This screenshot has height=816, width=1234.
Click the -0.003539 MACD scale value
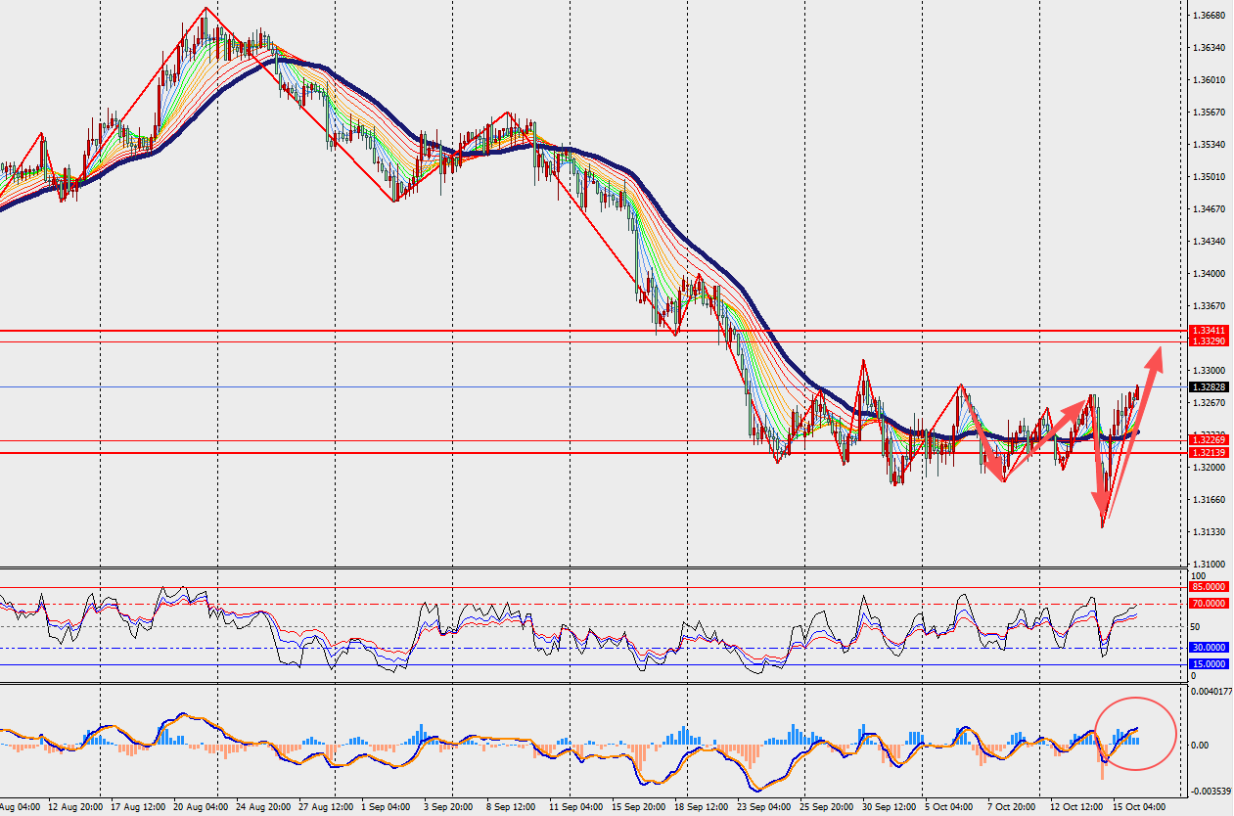point(1211,791)
